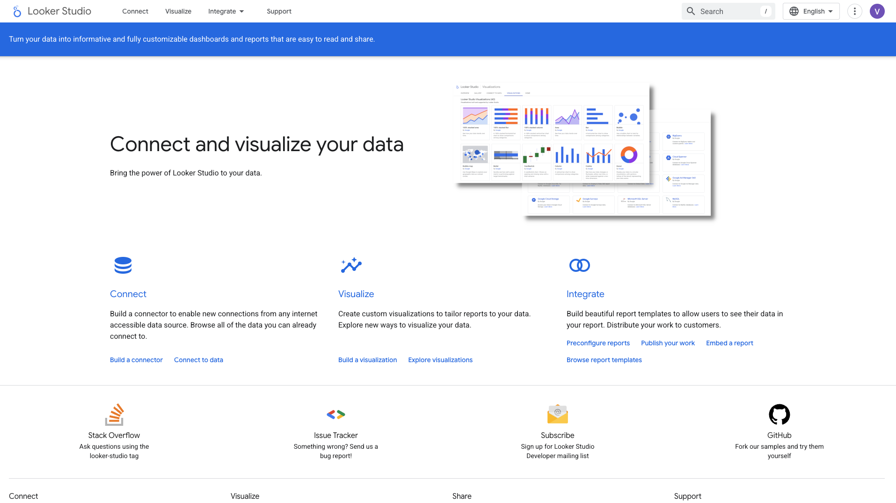Click 'Something wrong? Send us a bug report!' text
This screenshot has height=503, width=896.
[336, 451]
